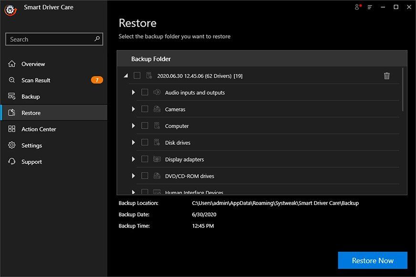The image size is (416, 277).
Task: Click the 6/30/2020 backup date value
Action: [x=204, y=215]
